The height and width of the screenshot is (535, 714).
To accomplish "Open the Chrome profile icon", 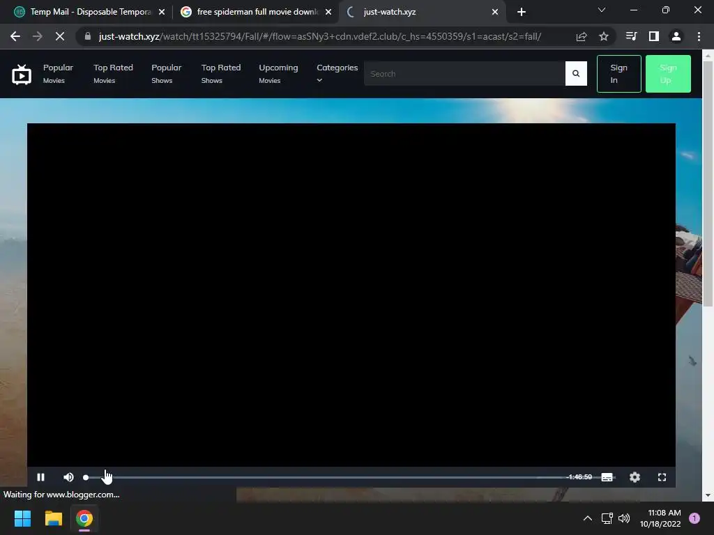I will point(676,36).
